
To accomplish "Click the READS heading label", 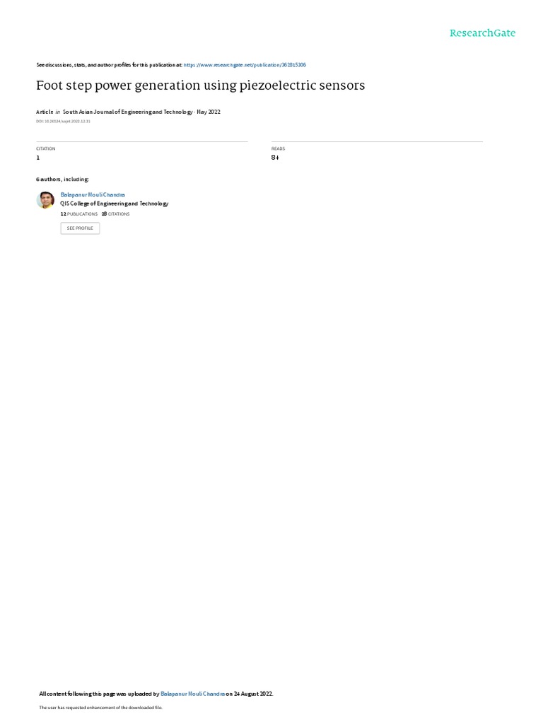I will pos(278,148).
